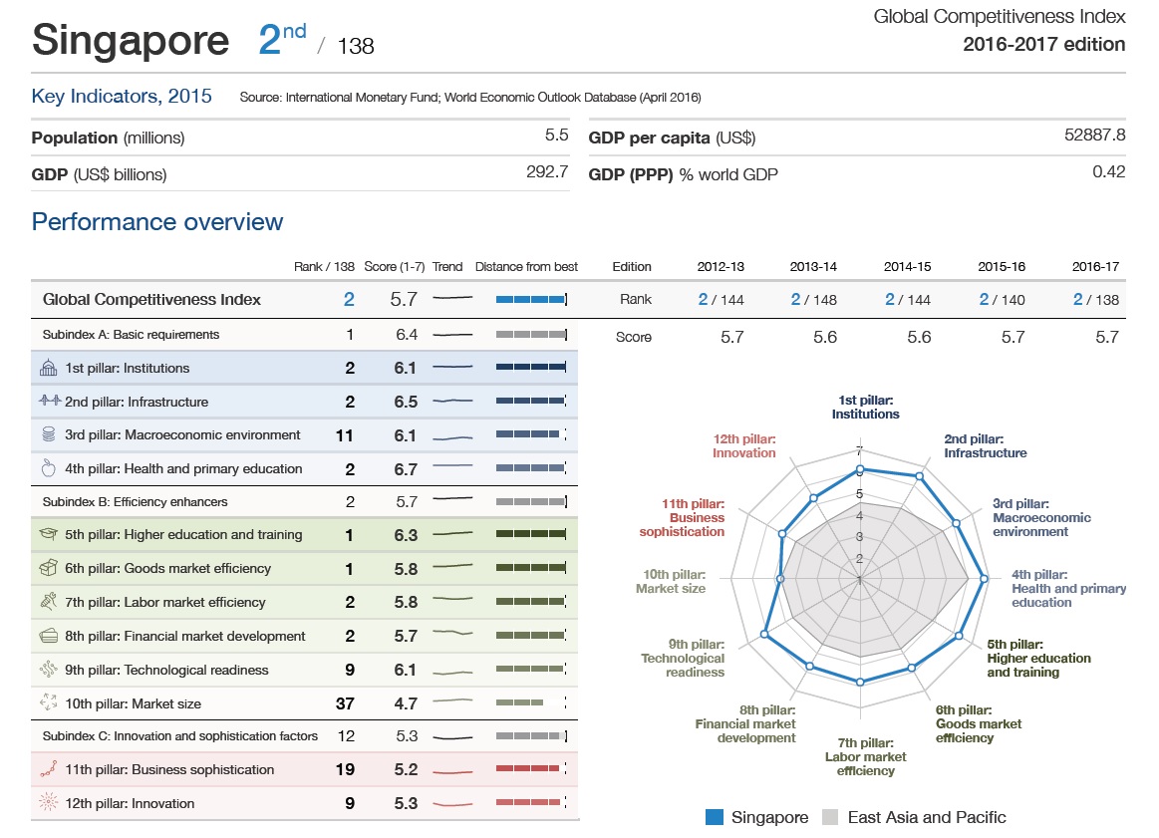This screenshot has height=838, width=1159.
Task: Click the Market size arrows icon
Action: click(49, 702)
